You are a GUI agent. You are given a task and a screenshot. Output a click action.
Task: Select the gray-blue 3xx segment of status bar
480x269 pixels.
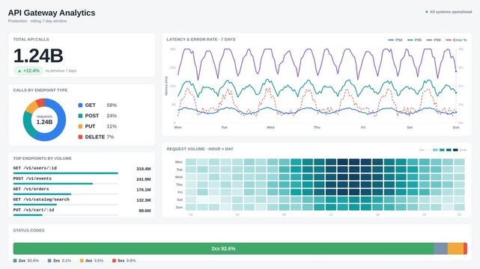441,249
